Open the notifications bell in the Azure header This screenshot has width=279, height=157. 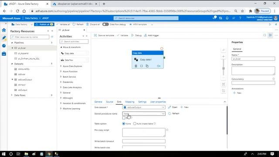[x=227, y=18]
